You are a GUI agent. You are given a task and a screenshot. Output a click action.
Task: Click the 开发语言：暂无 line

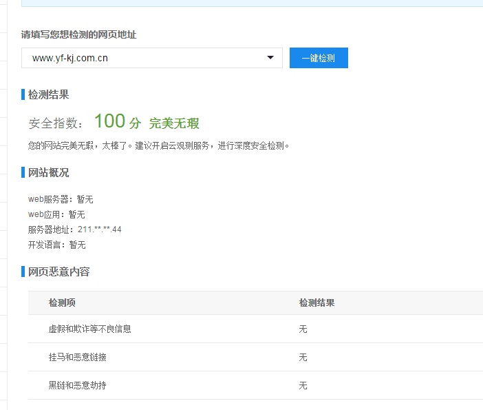pos(56,245)
